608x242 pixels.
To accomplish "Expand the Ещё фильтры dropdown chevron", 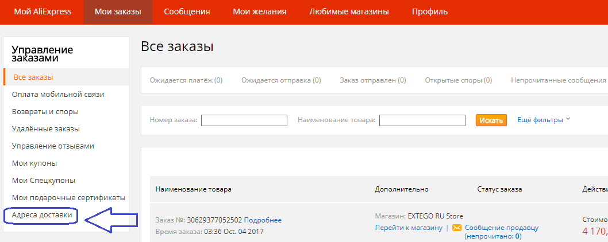I will pos(568,119).
